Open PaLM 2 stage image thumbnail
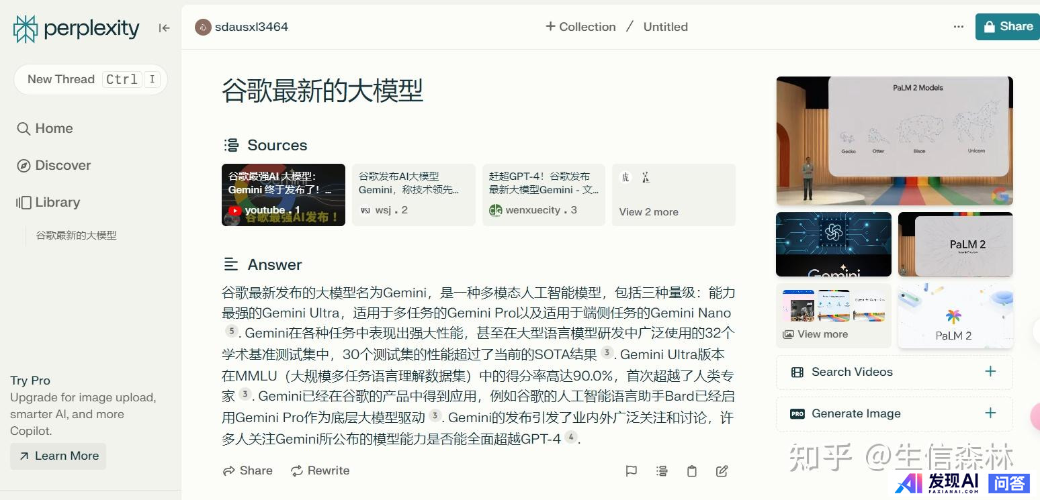Image resolution: width=1040 pixels, height=500 pixels. [x=955, y=244]
